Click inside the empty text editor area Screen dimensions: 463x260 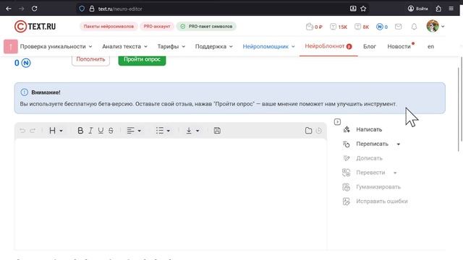[171, 194]
